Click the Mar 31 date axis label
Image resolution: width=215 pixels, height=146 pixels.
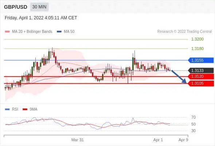click(78, 140)
